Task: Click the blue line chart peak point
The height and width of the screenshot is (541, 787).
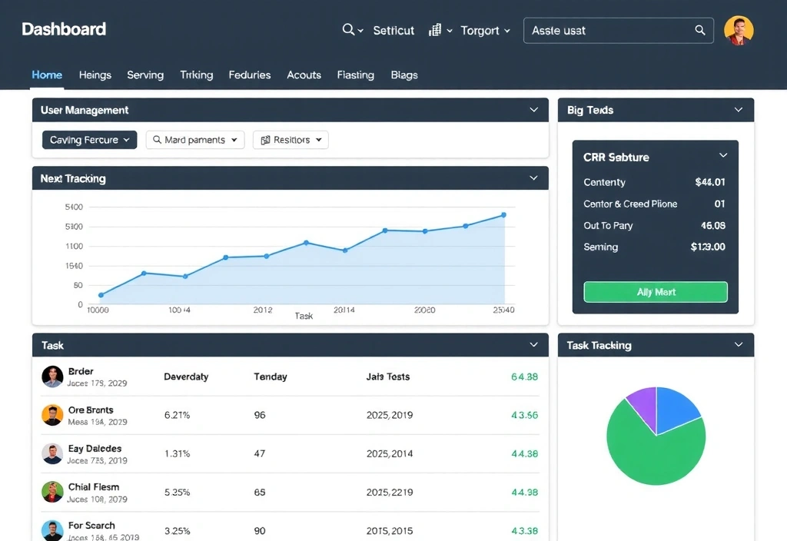Action: 503,215
